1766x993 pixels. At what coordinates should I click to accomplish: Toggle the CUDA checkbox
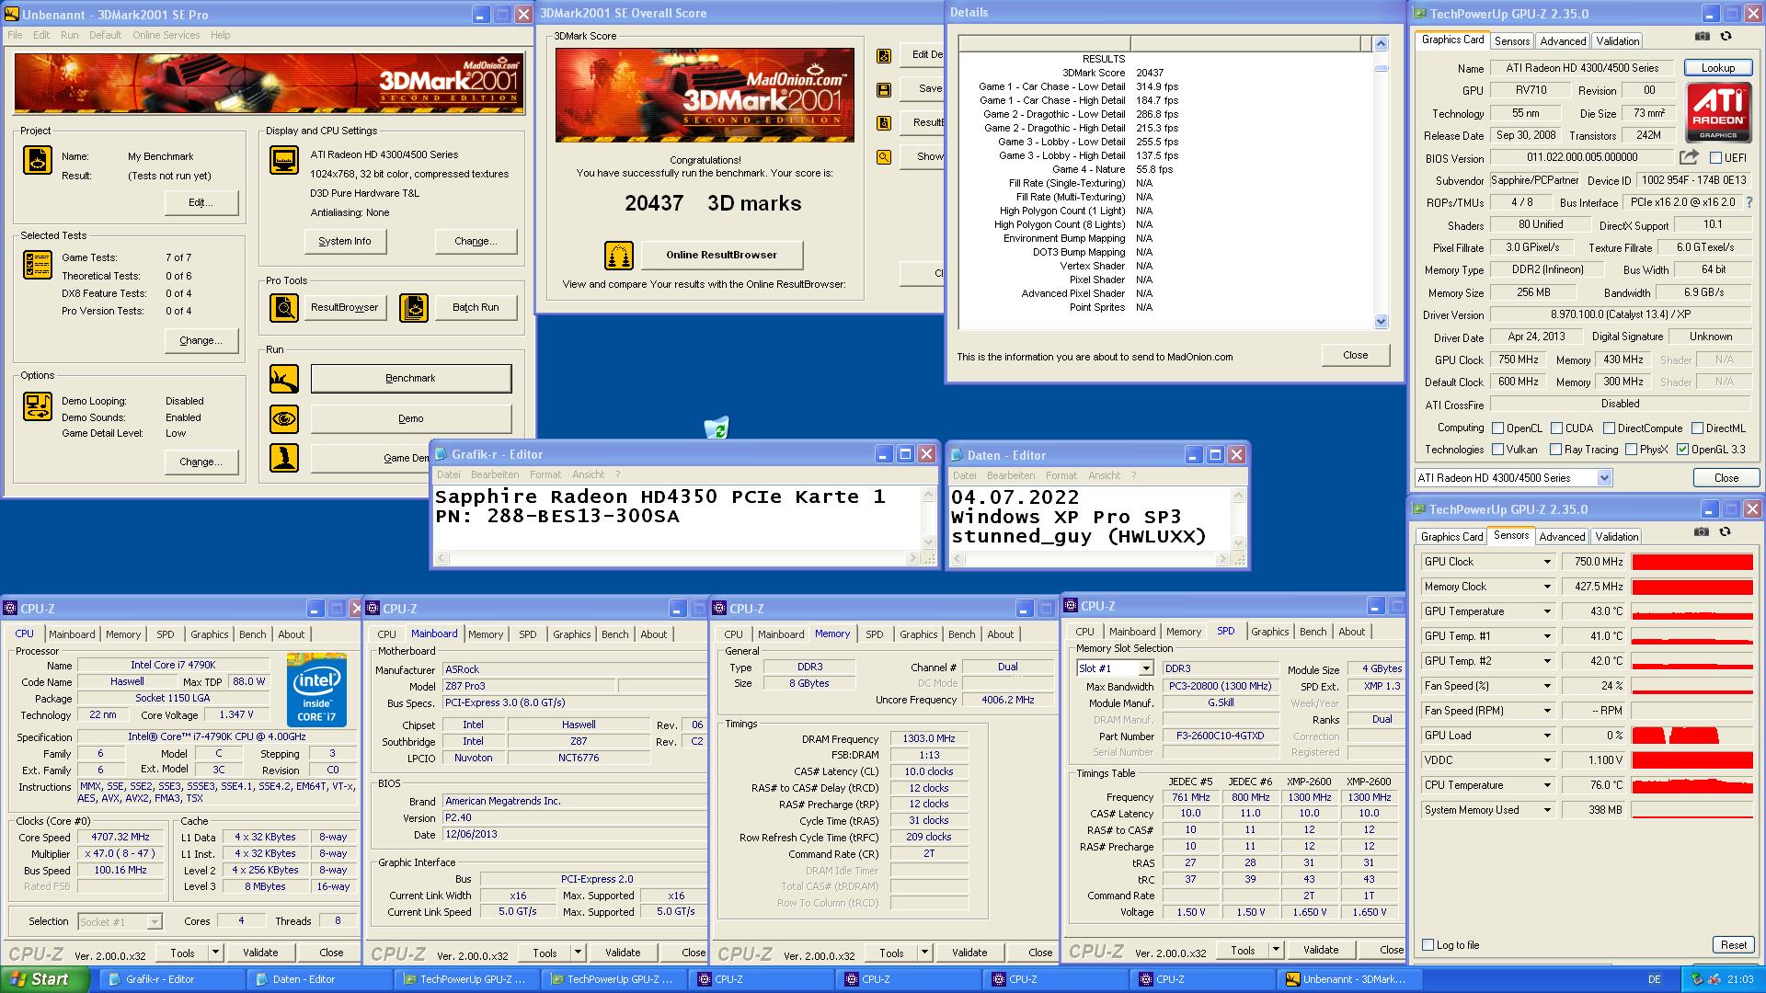1556,428
